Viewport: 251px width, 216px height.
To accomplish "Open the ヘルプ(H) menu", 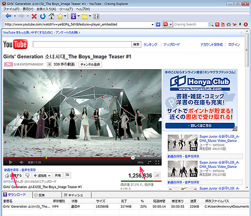I will coord(83,9).
